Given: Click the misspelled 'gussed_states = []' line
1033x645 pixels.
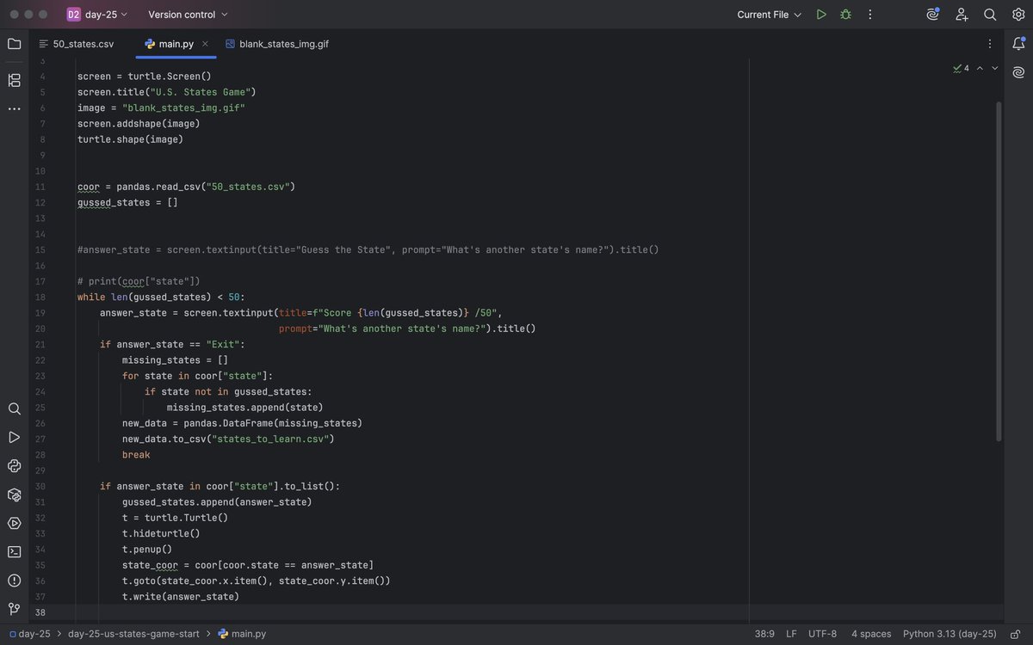Looking at the screenshot, I should pos(127,202).
